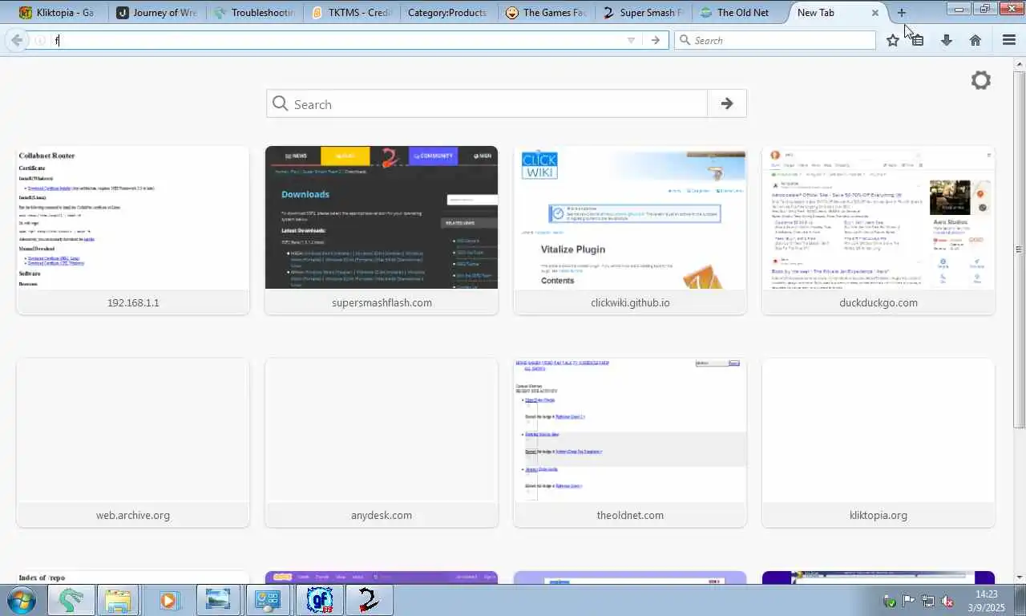Focus the new tab page Search field
Viewport: 1026px width, 616px height.
487,103
